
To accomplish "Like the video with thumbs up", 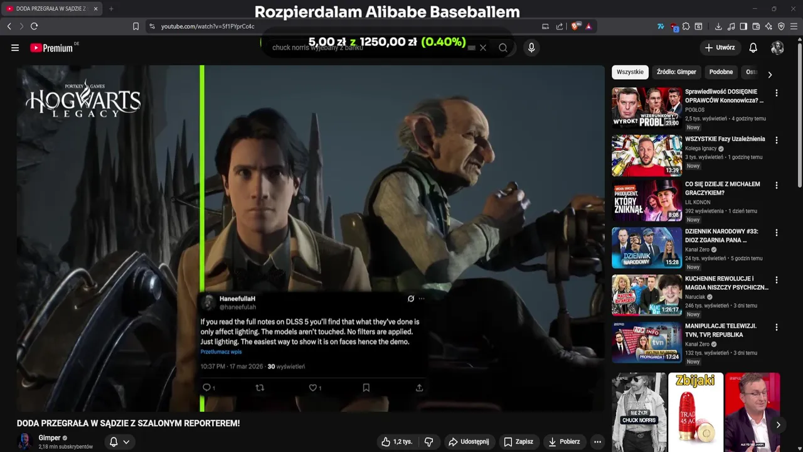I will click(x=396, y=442).
